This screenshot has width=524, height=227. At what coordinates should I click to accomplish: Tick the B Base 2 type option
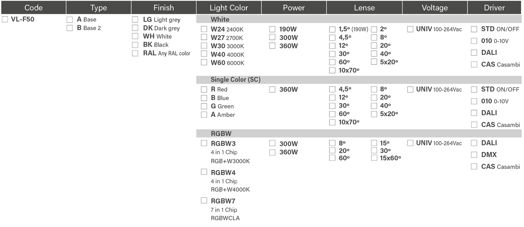[x=70, y=28]
